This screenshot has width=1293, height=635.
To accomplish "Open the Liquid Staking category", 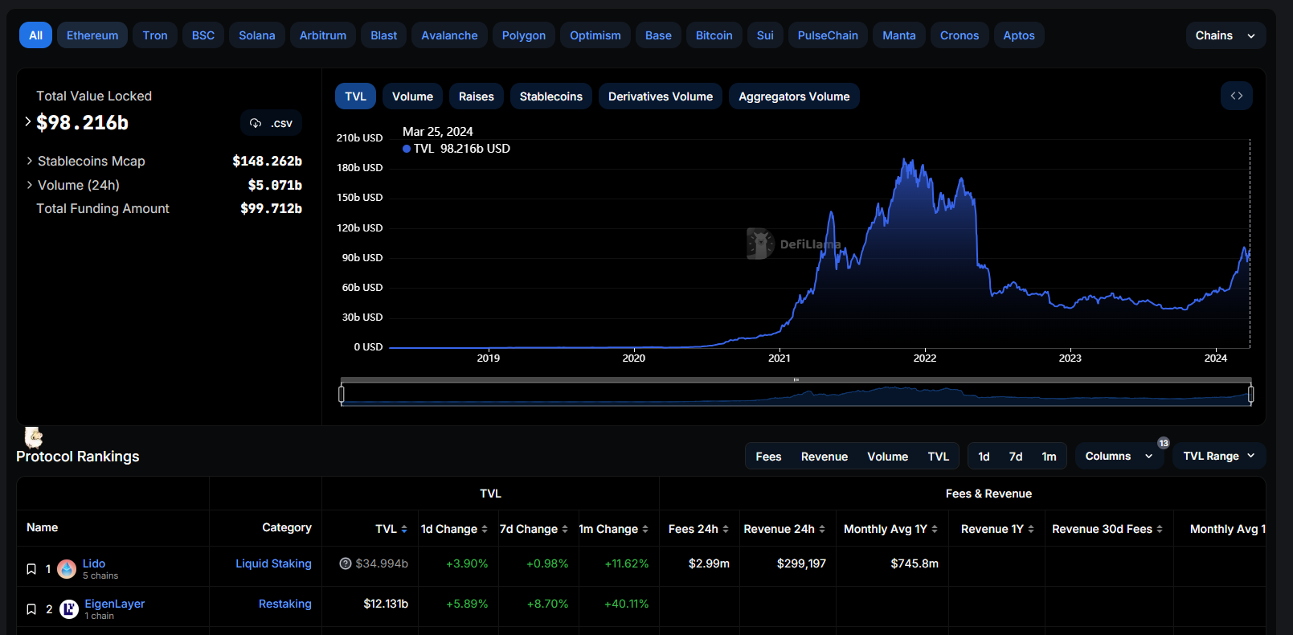I will 273,563.
